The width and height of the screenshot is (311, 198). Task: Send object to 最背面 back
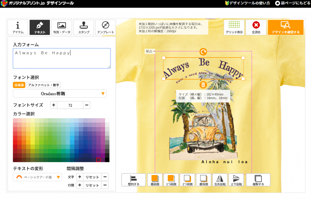(204, 180)
